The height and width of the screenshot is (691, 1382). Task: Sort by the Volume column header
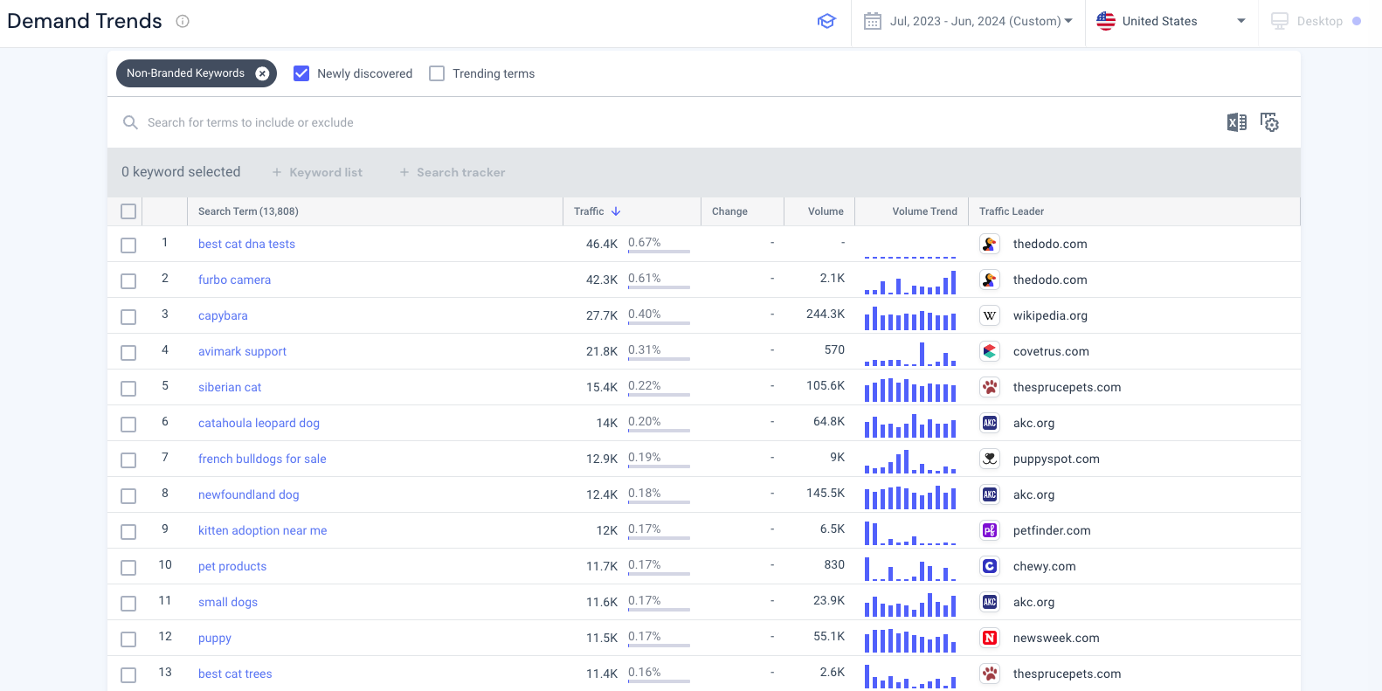pyautogui.click(x=826, y=211)
